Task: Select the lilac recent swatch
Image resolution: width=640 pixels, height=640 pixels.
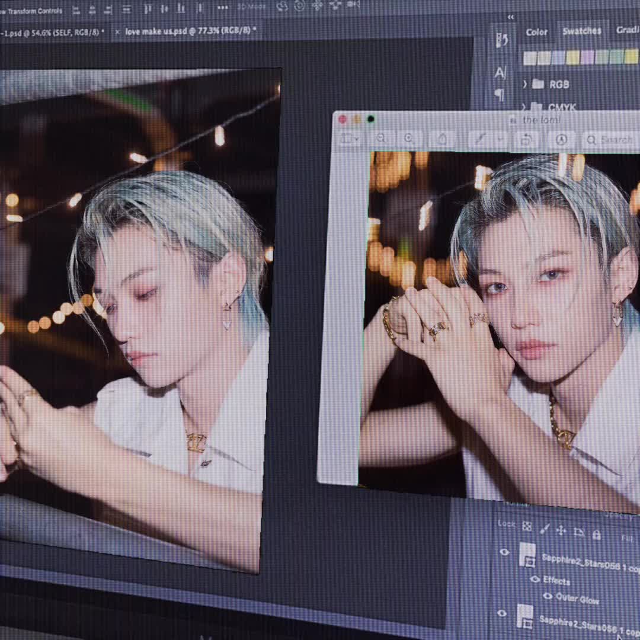Action: pyautogui.click(x=587, y=57)
